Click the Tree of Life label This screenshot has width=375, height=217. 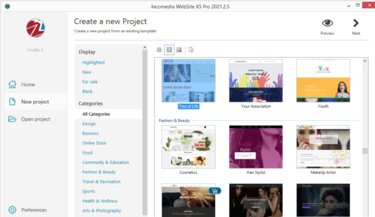tap(189, 106)
